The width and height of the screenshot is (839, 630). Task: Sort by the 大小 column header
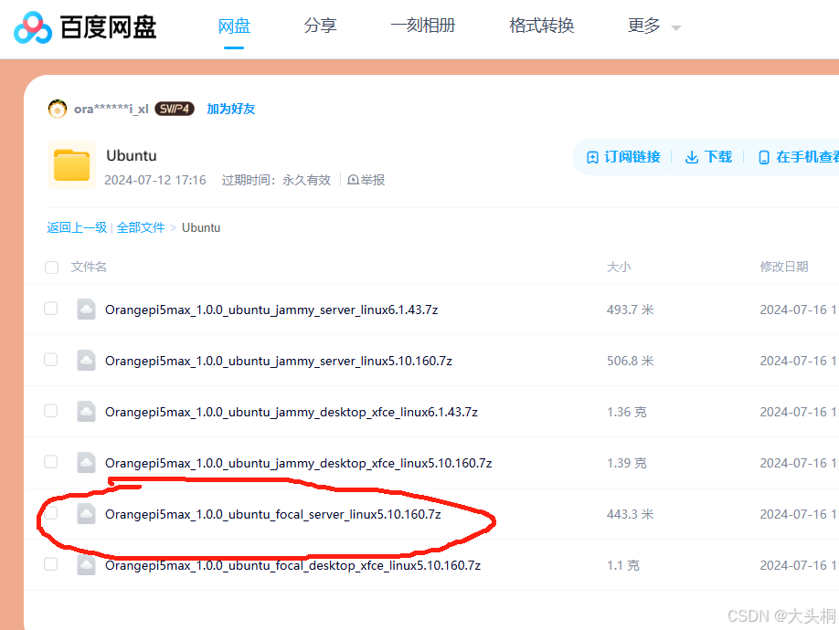point(619,267)
